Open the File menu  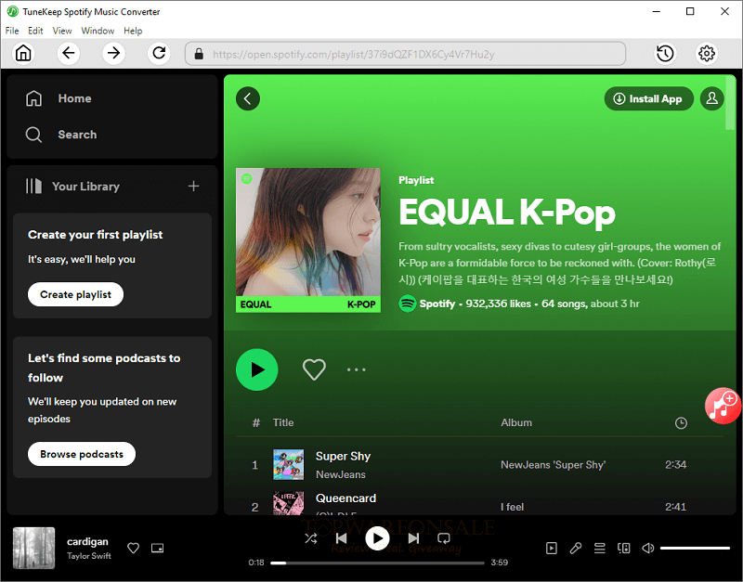pos(12,31)
